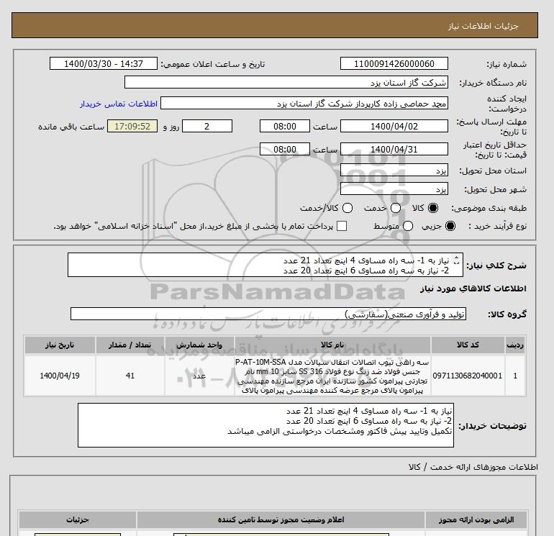Click the buyer organization name field

(286, 82)
